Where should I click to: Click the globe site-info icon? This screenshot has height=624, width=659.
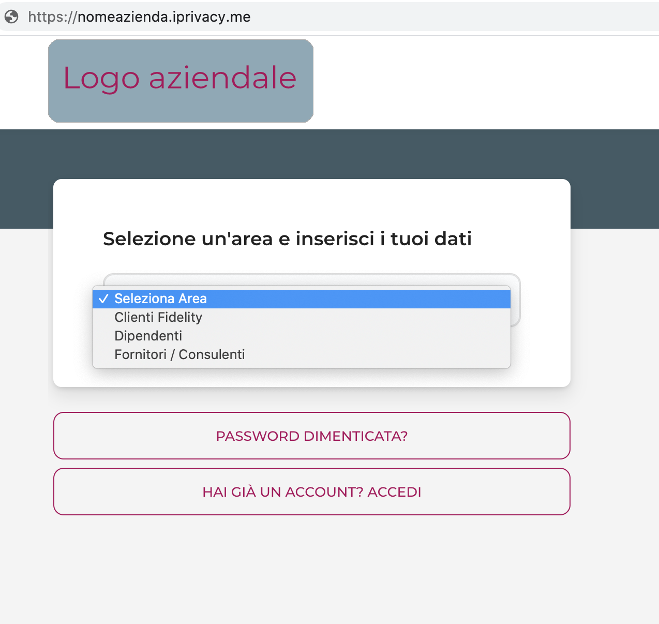pyautogui.click(x=11, y=17)
